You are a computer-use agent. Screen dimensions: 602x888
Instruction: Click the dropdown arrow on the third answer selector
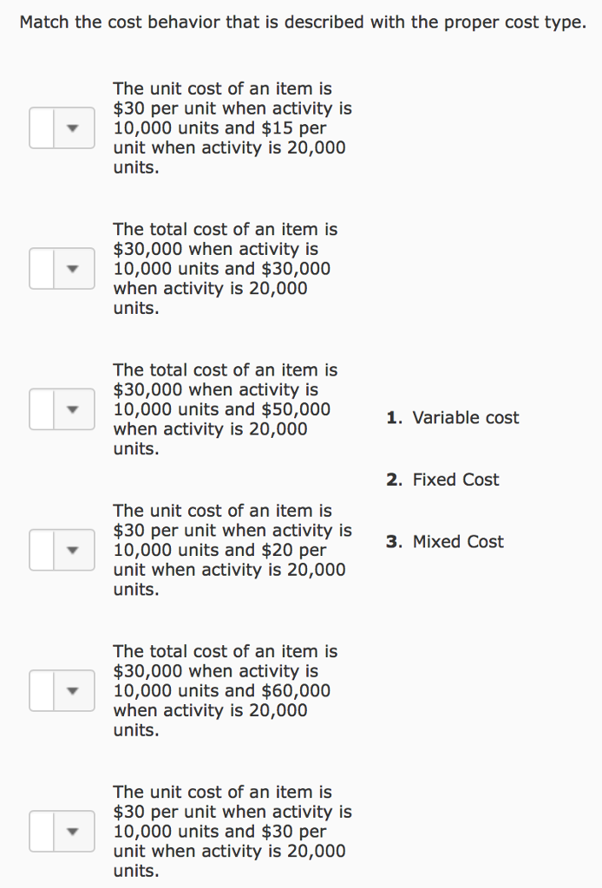click(x=75, y=408)
